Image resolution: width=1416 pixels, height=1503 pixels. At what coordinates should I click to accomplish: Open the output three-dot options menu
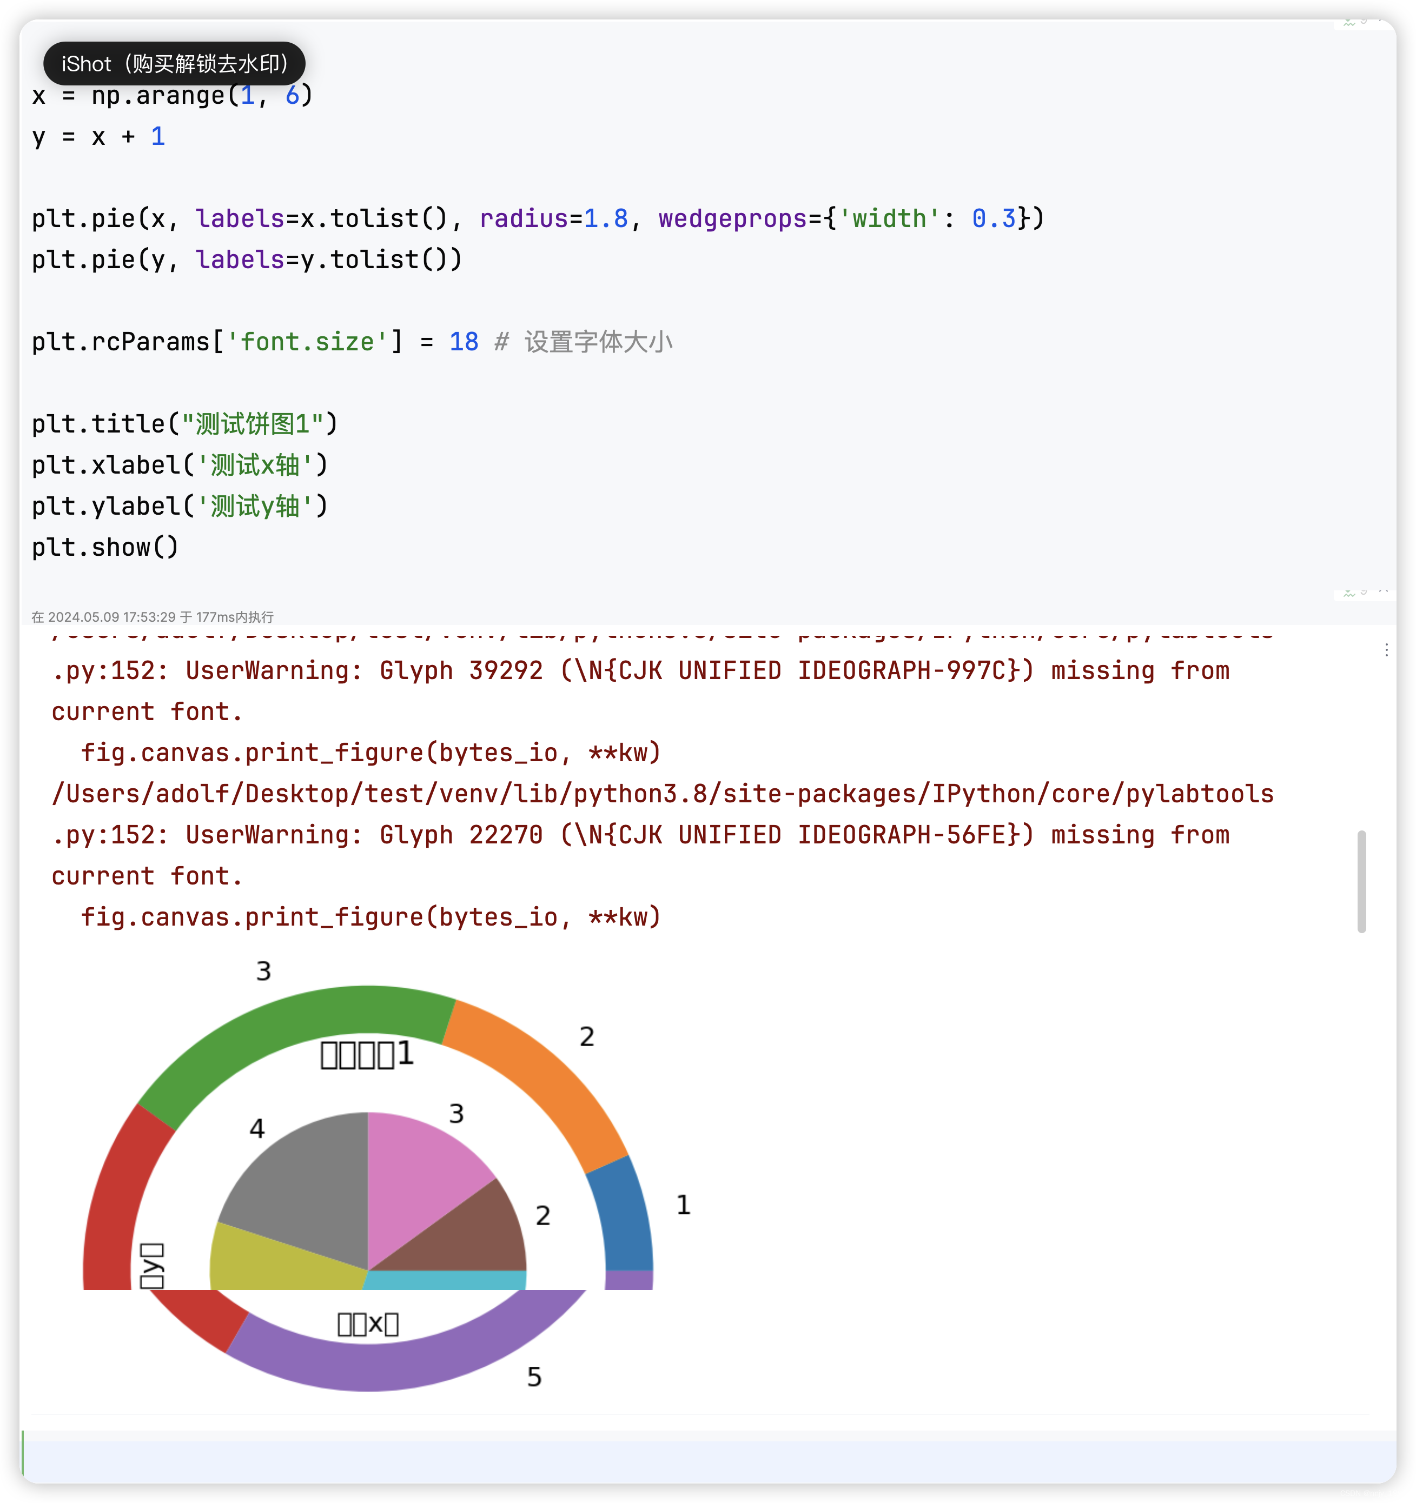point(1386,650)
